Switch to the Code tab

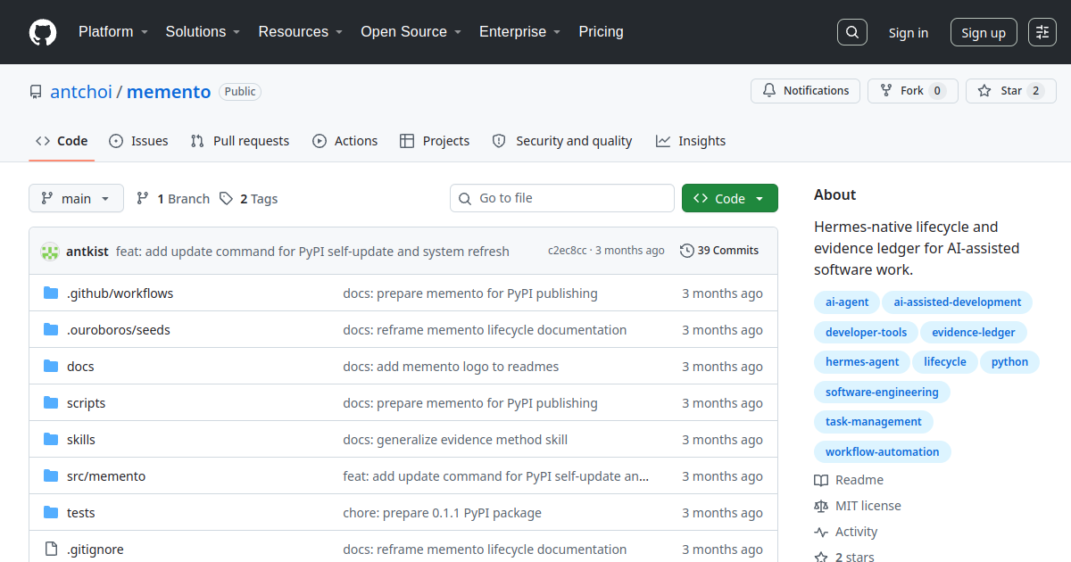[62, 141]
